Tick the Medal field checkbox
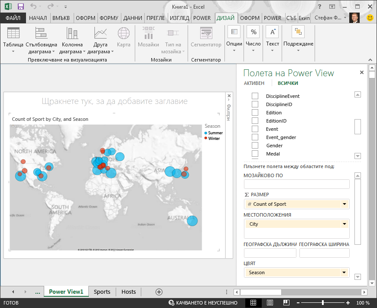Image resolution: width=377 pixels, height=308 pixels. (255, 153)
